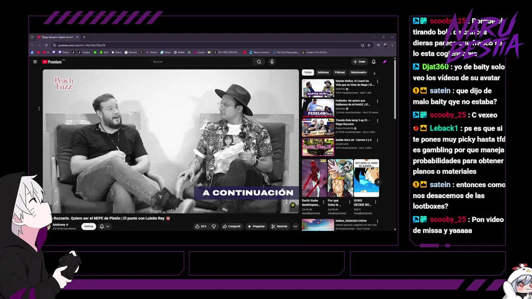Focus the Buscar search field
Viewport: 532px width, 299px height.
(202, 62)
